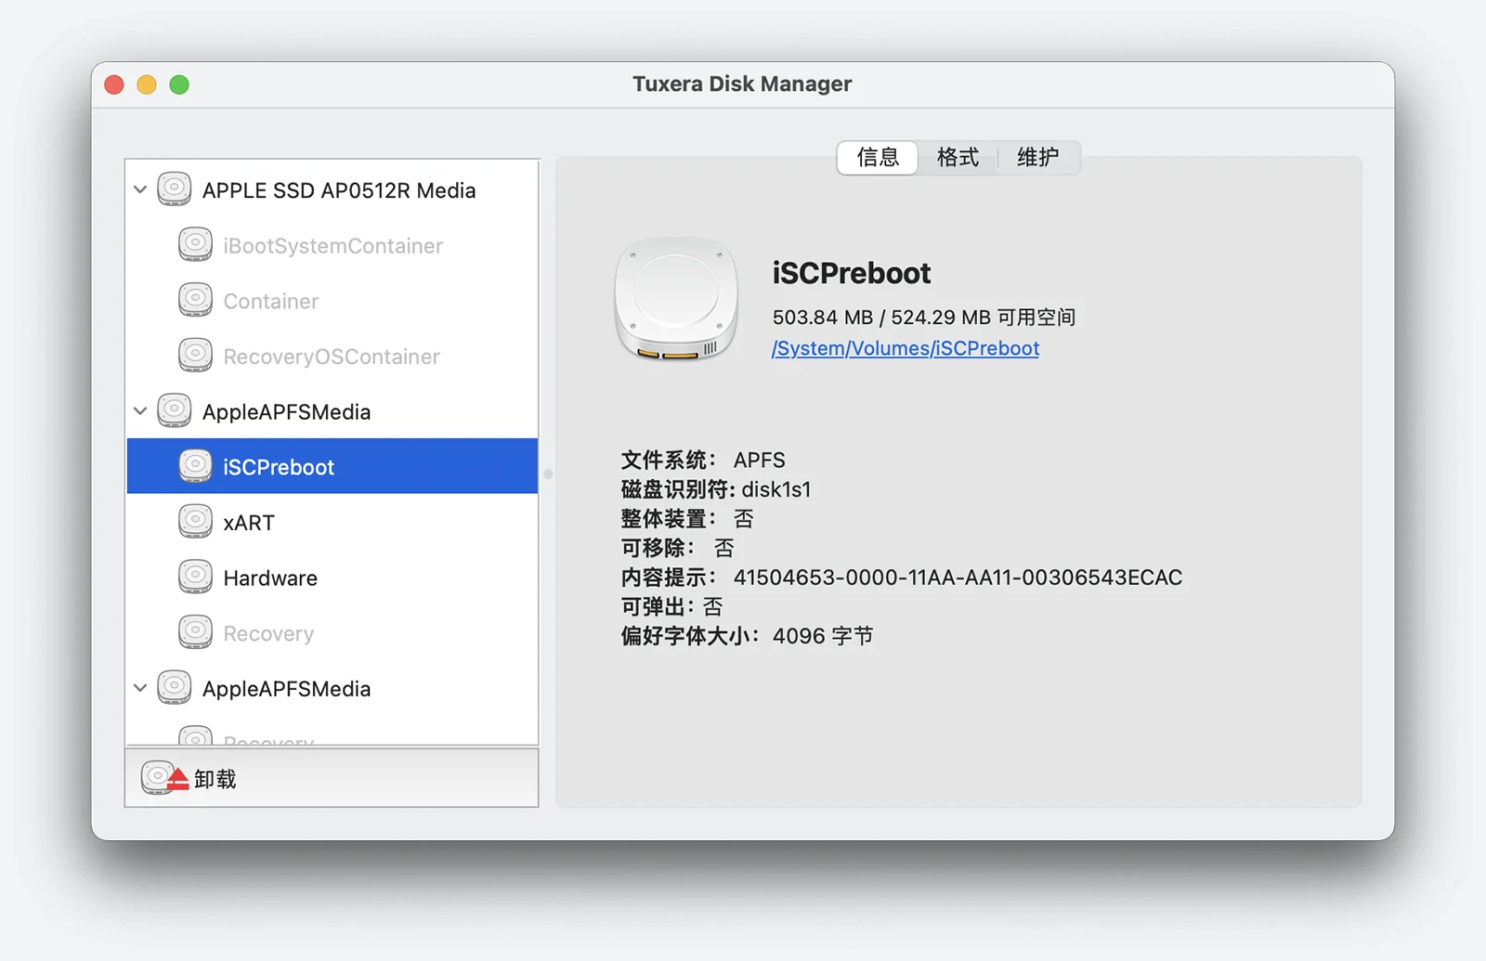Collapse the APPLE SSD AP0512R Media tree

click(140, 189)
